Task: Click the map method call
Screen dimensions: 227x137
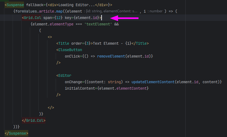Action: (59, 11)
